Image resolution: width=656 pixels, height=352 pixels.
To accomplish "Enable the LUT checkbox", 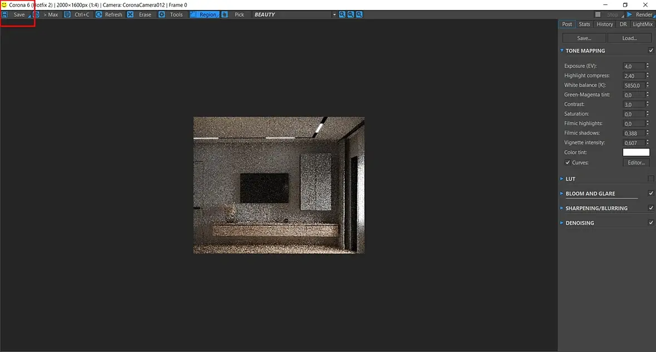I will [651, 179].
